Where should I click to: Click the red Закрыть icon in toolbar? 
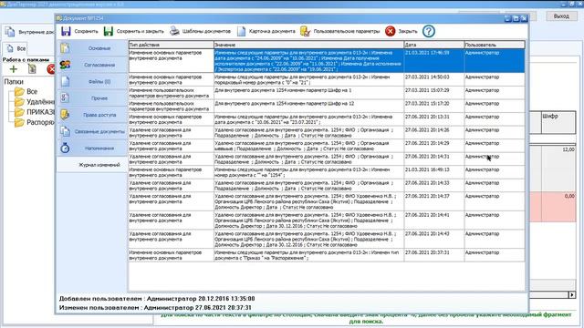click(x=390, y=31)
